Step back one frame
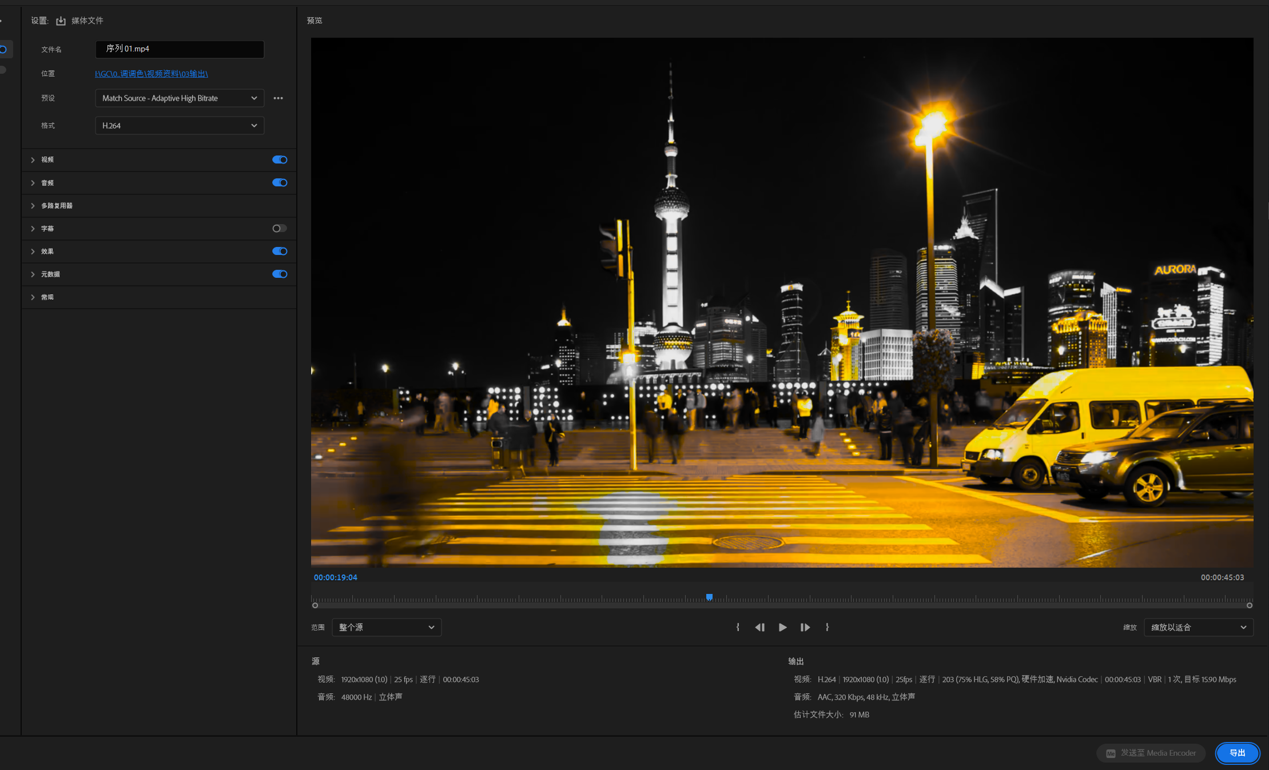Viewport: 1269px width, 770px height. coord(759,627)
